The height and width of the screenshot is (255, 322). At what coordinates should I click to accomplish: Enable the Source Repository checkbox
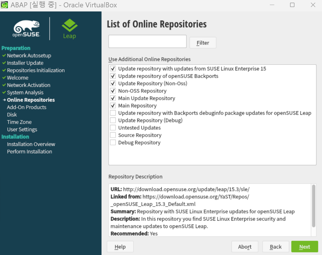(x=113, y=135)
